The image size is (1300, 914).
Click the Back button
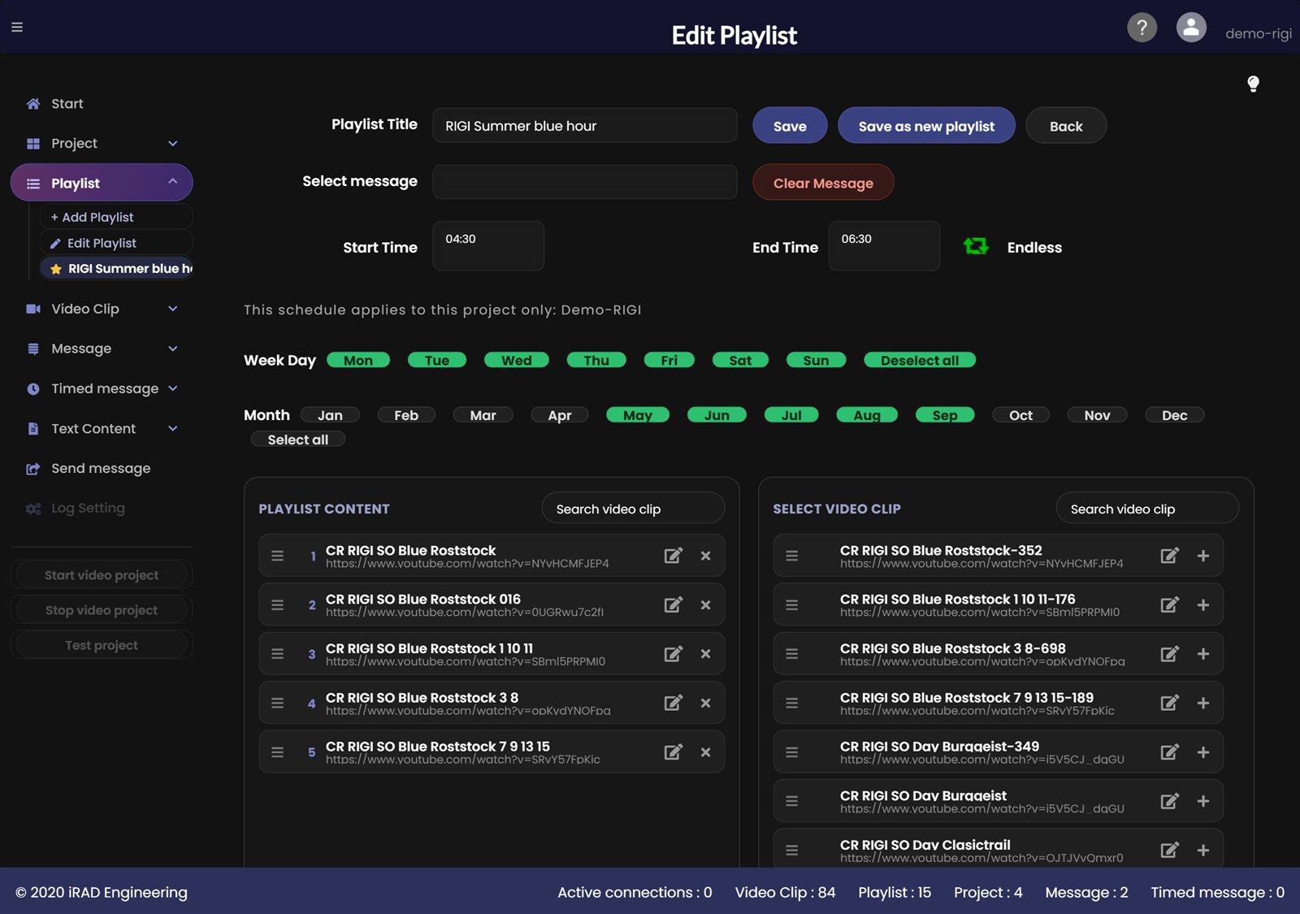[x=1066, y=126]
